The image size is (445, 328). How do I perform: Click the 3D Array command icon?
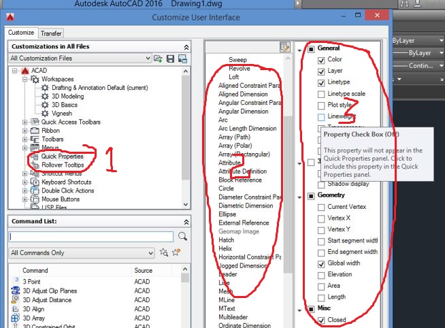pos(16,318)
